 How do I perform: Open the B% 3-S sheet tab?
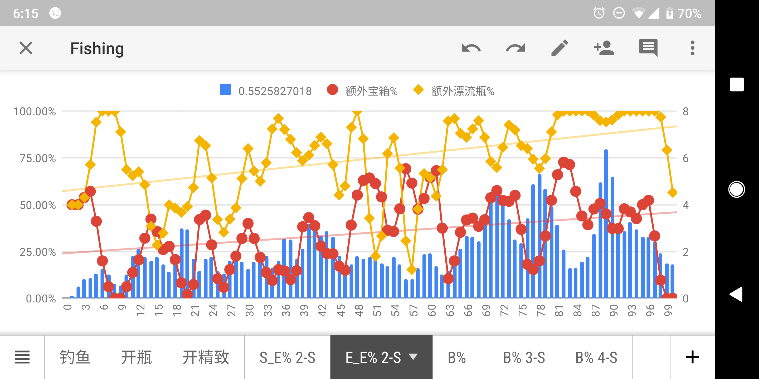coord(524,357)
